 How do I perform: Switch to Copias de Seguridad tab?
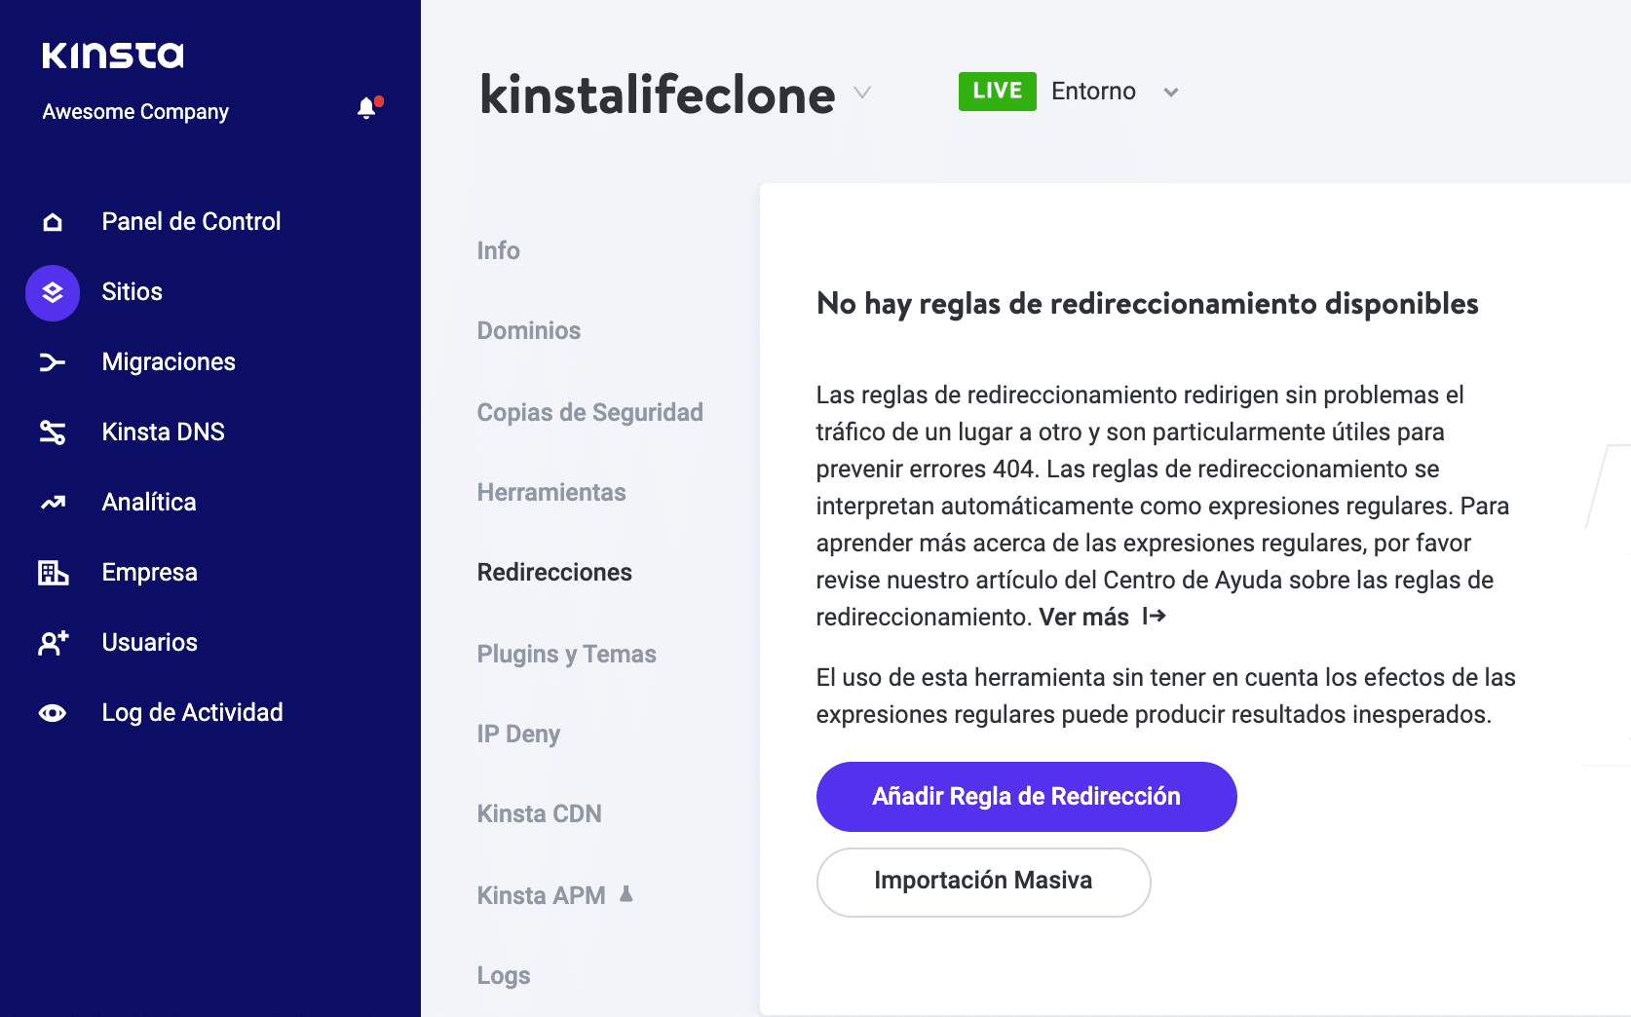[x=589, y=413]
